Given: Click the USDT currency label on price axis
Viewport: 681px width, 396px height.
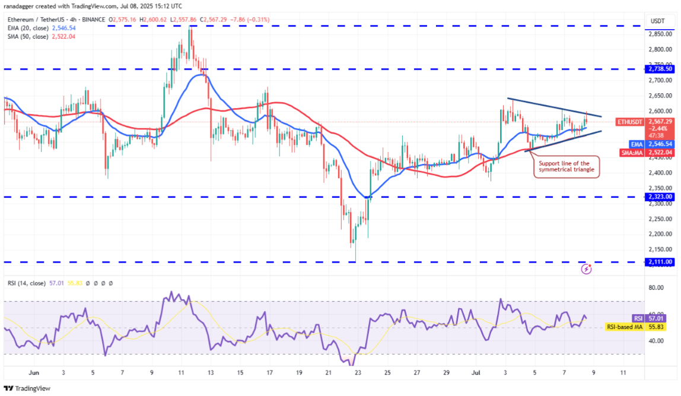Looking at the screenshot, I should pyautogui.click(x=657, y=21).
